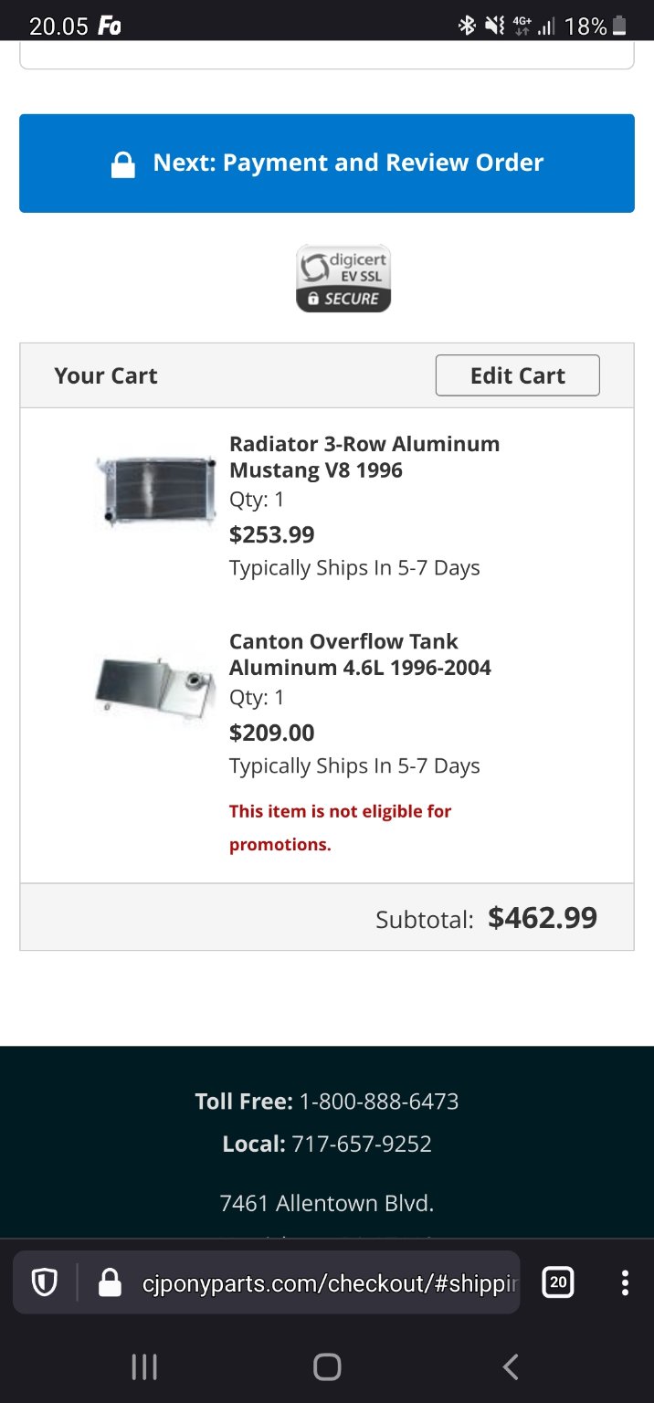Screen dimensions: 654x1403
Task: Tap the Android back arrow
Action: coord(511,1366)
